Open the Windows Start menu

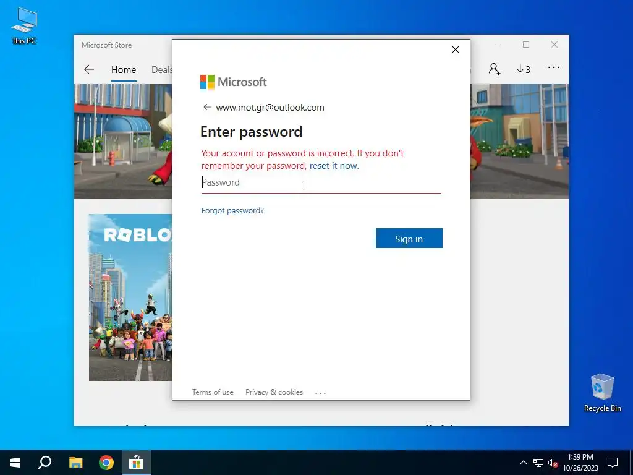15,463
